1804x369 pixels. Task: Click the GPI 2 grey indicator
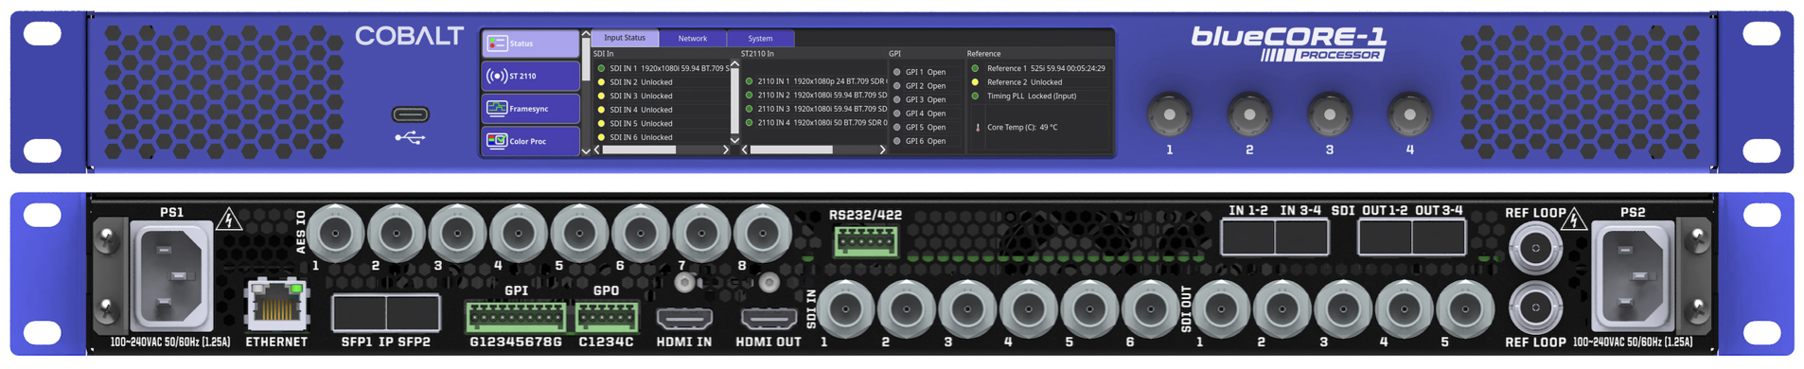[897, 86]
